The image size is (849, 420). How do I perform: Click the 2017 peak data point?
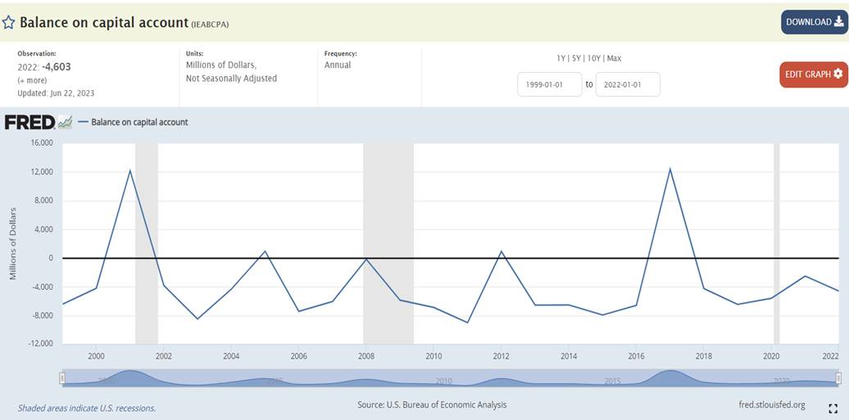pyautogui.click(x=670, y=169)
